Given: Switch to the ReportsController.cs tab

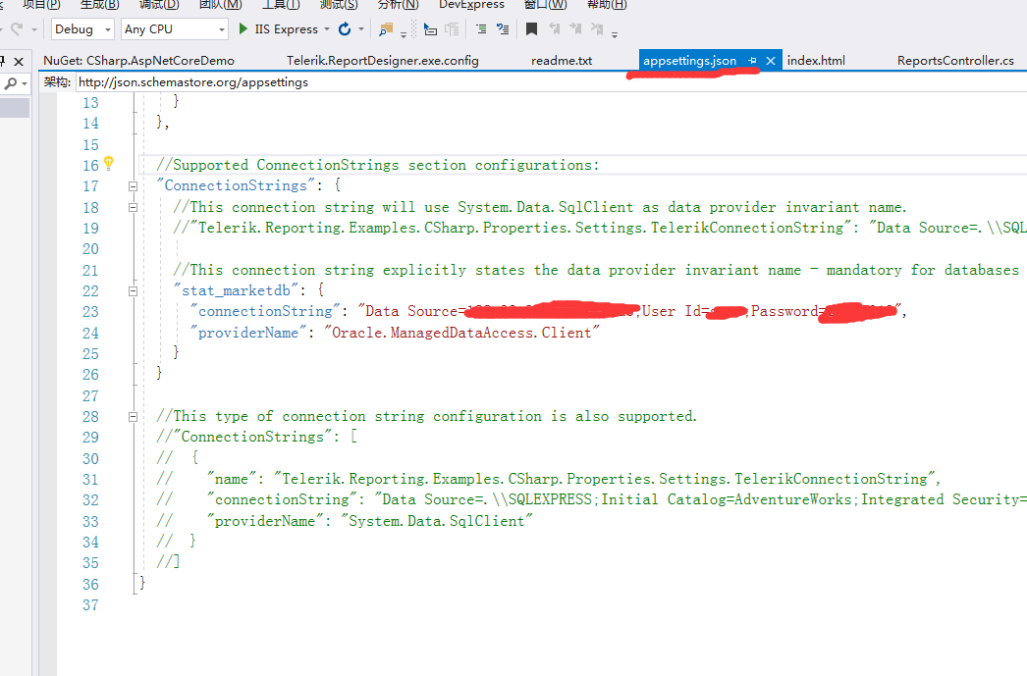Looking at the screenshot, I should pos(955,61).
